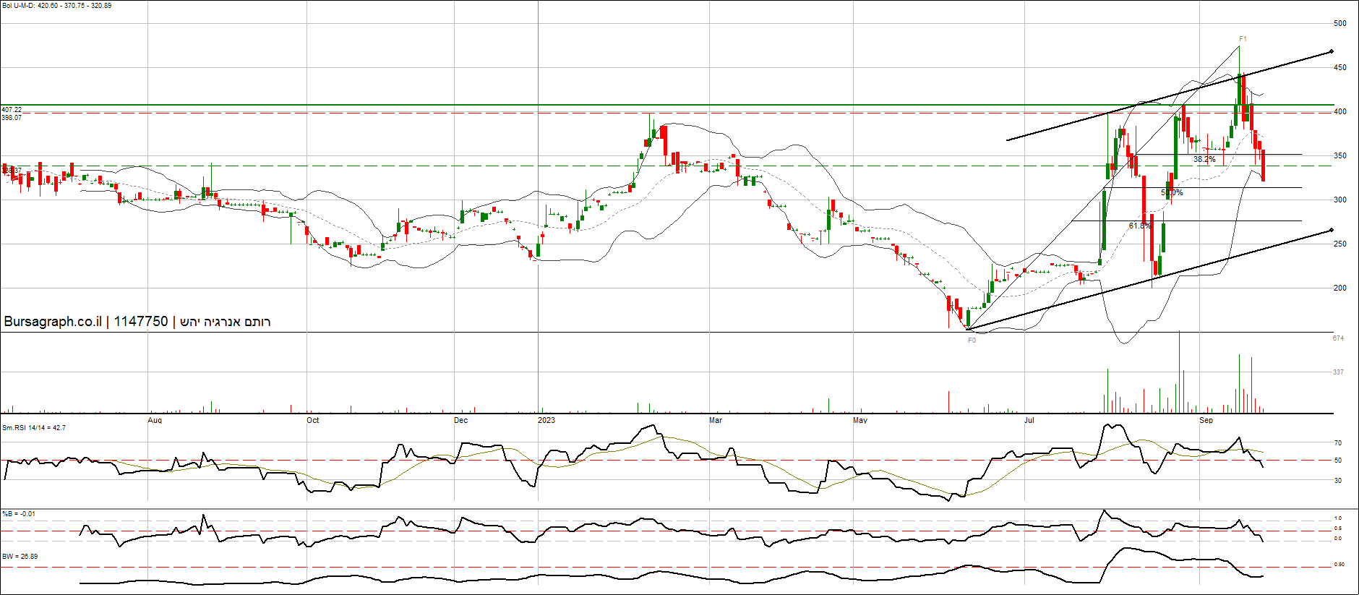Click the security number 1147750
Image resolution: width=1359 pixels, height=595 pixels.
[x=141, y=322]
